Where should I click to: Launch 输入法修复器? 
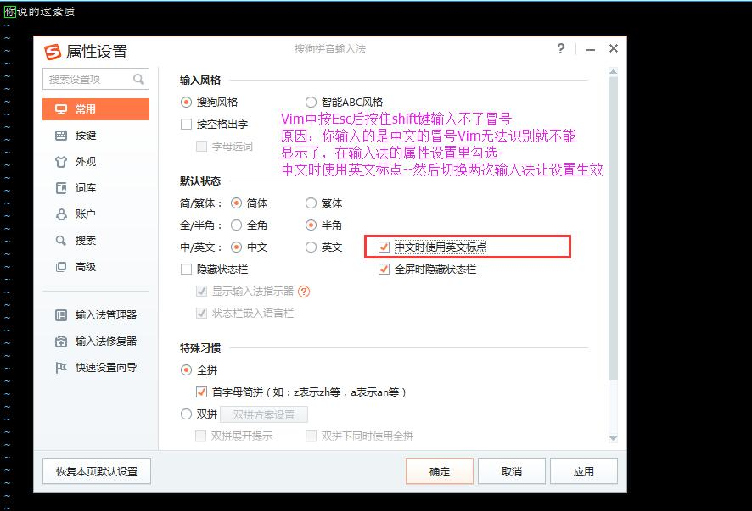[96, 342]
